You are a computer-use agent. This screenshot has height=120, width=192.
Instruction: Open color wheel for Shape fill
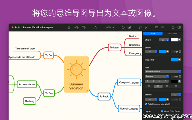[179, 40]
